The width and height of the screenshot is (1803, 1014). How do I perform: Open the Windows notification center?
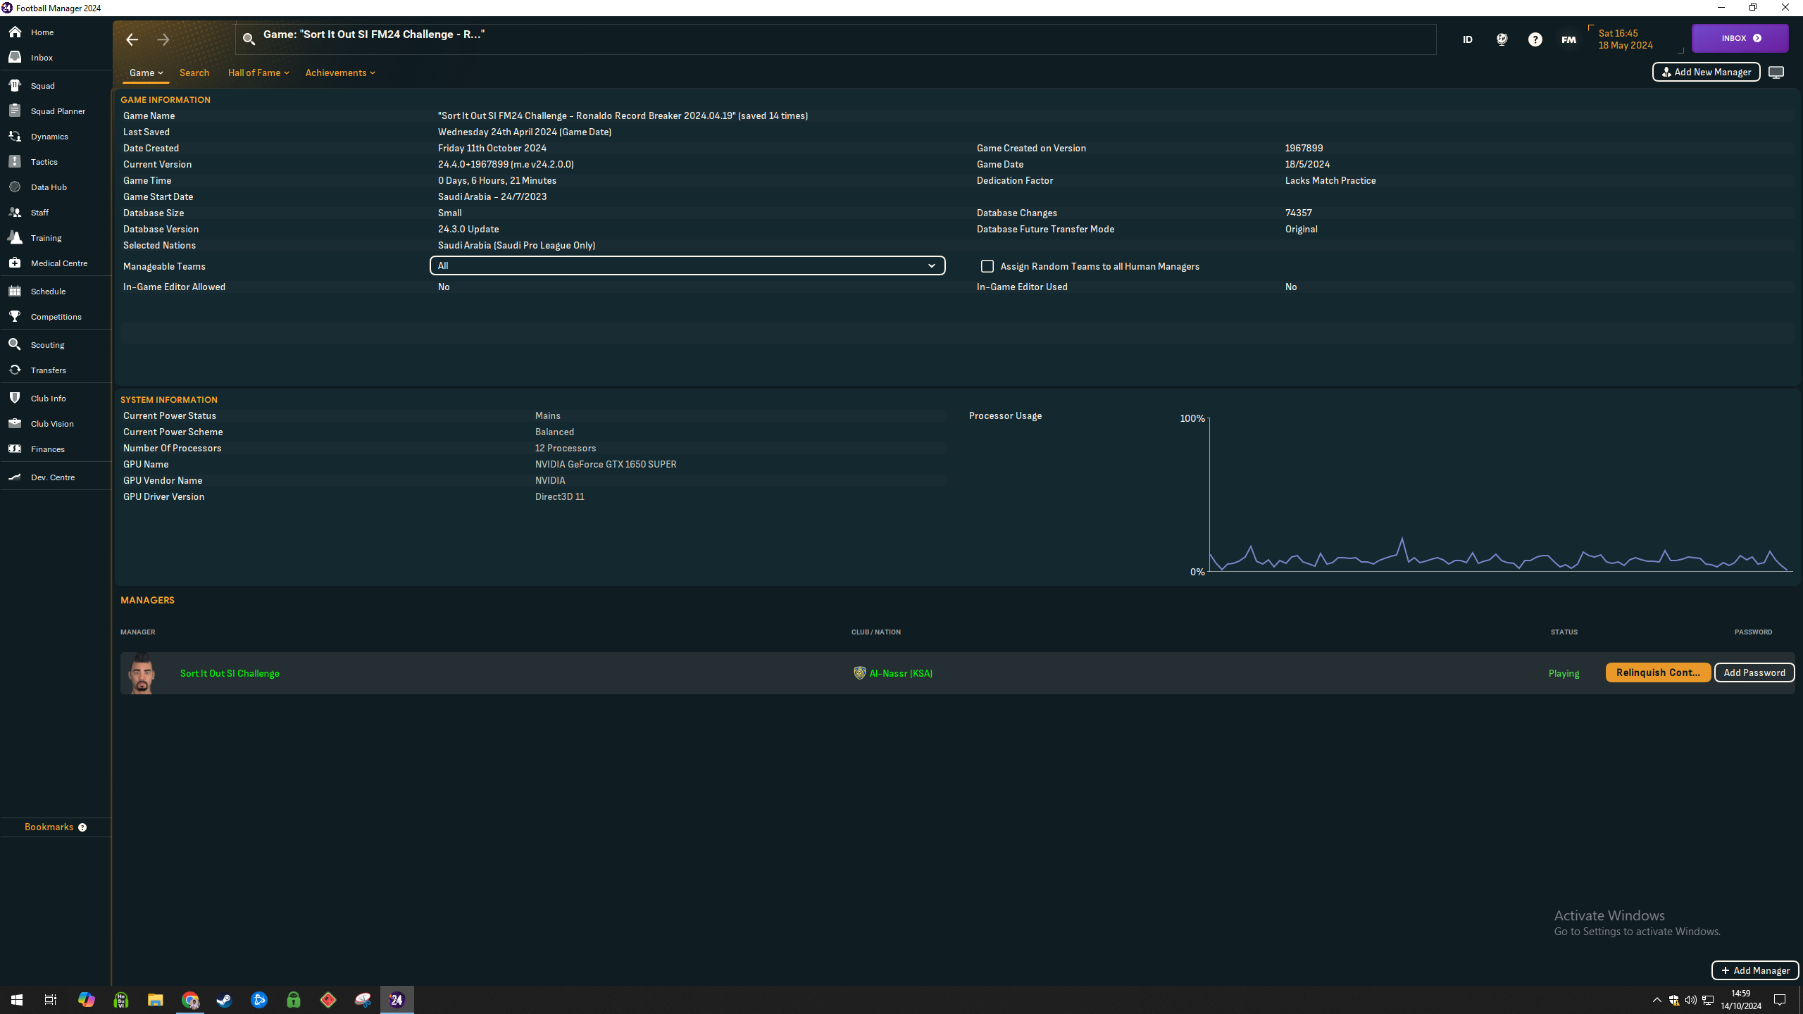pos(1780,1000)
